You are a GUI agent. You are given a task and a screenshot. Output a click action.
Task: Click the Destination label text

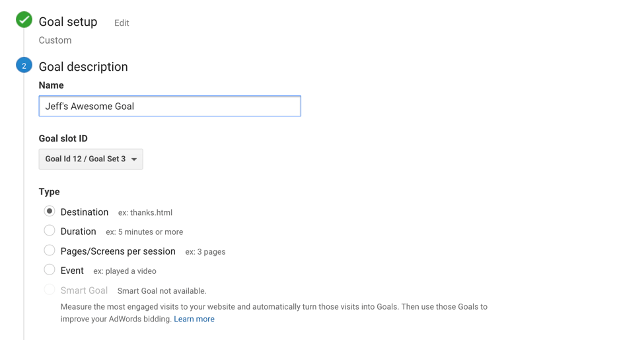pyautogui.click(x=84, y=212)
